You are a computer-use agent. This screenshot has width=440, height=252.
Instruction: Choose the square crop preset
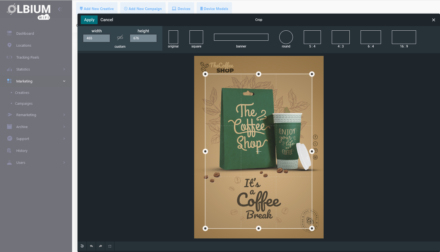tap(196, 37)
